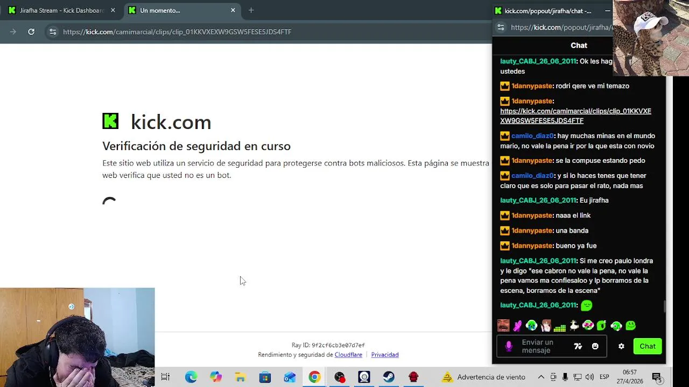The height and width of the screenshot is (387, 689).
Task: Open the 7TV emote menu icon
Action: tap(578, 346)
